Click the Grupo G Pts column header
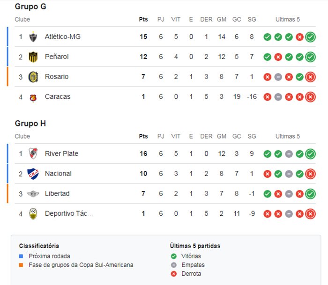 (x=143, y=20)
